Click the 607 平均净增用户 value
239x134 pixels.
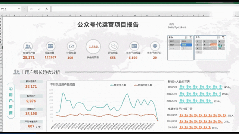coord(31,126)
